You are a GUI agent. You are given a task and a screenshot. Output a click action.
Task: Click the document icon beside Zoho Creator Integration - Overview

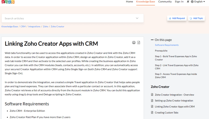(152, 95)
